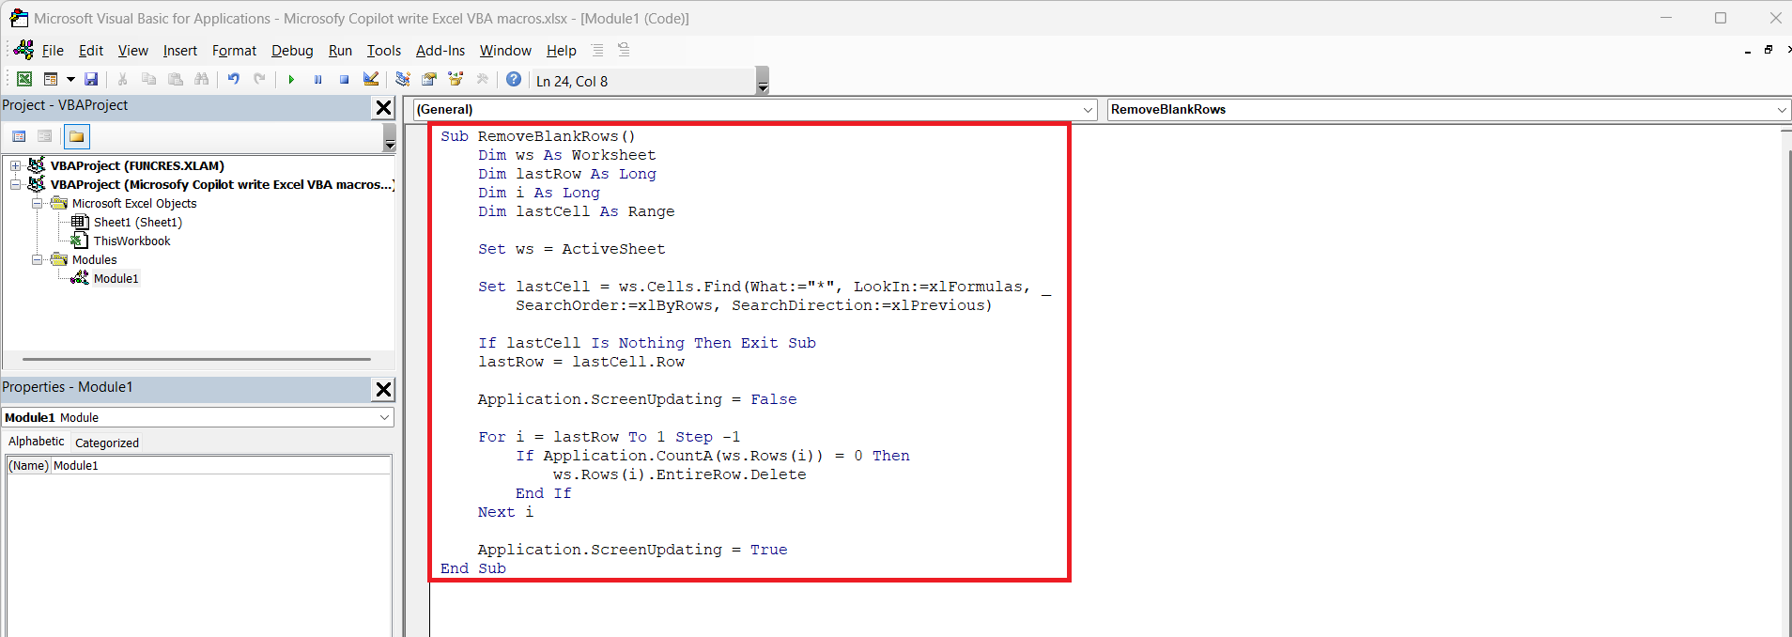The width and height of the screenshot is (1792, 637).
Task: Click the Break pause icon
Action: (x=317, y=80)
